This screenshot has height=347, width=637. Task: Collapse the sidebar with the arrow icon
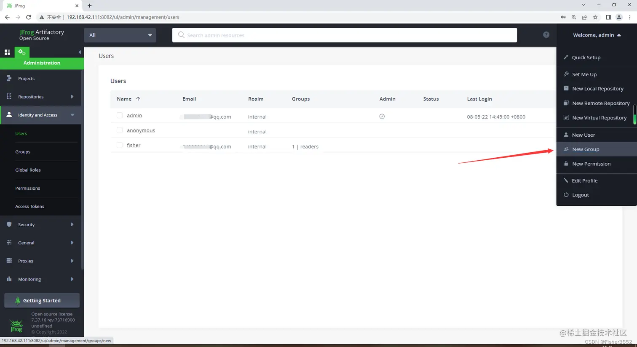click(x=80, y=52)
